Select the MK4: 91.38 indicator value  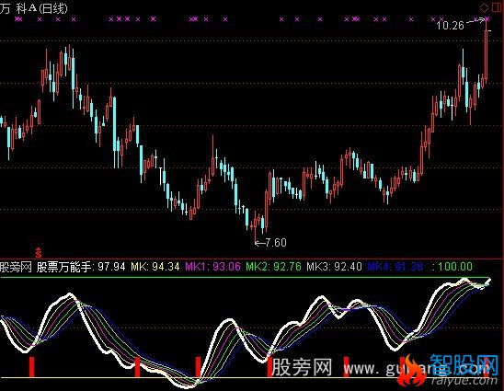(395, 267)
